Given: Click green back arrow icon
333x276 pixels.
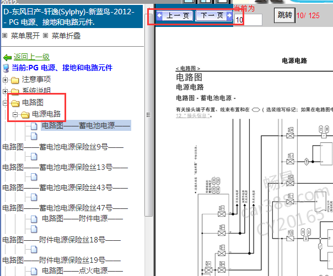Looking at the screenshot, I should click(7, 57).
